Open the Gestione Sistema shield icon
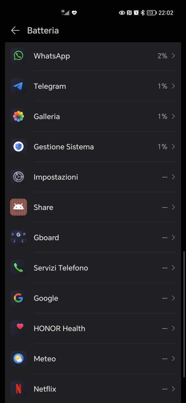The height and width of the screenshot is (403, 186). pos(18,147)
